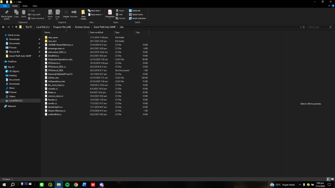Open the Easy access dropdown

(x=96, y=15)
